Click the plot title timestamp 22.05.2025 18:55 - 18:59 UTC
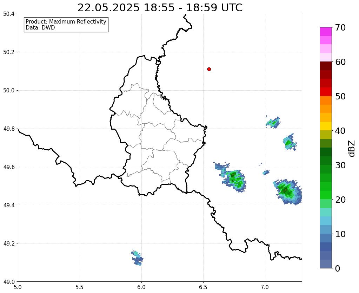 point(160,8)
